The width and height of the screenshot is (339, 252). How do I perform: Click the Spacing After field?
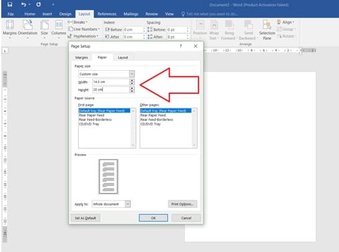(178, 37)
